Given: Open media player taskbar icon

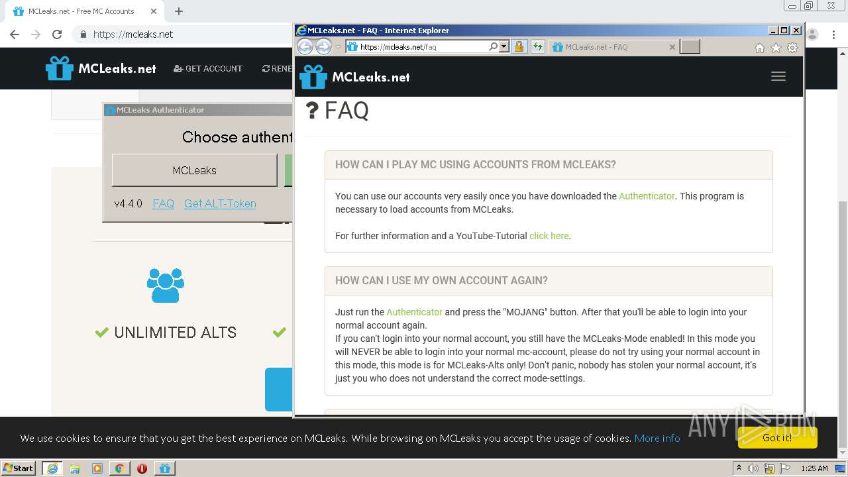Looking at the screenshot, I should 97,468.
